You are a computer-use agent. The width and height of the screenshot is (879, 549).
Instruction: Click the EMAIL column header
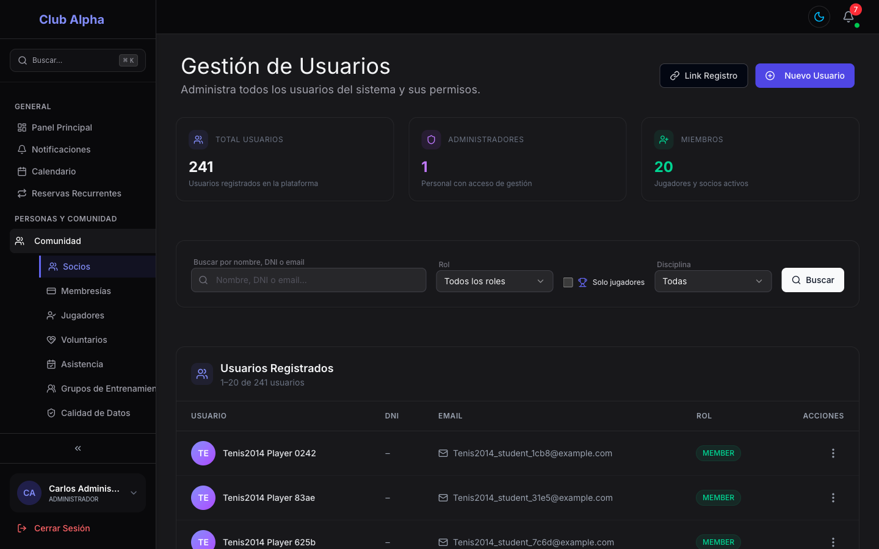point(450,416)
